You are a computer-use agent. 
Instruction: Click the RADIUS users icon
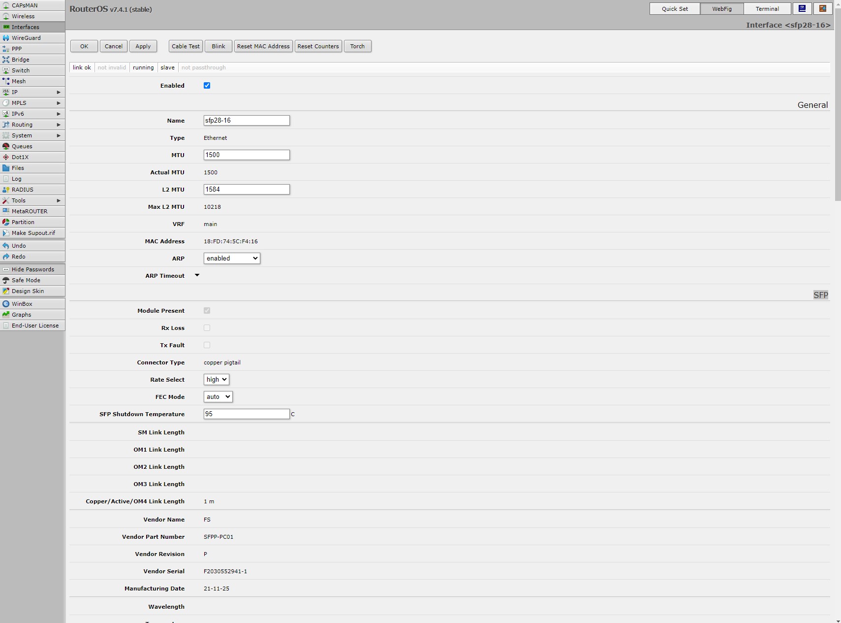(6, 190)
